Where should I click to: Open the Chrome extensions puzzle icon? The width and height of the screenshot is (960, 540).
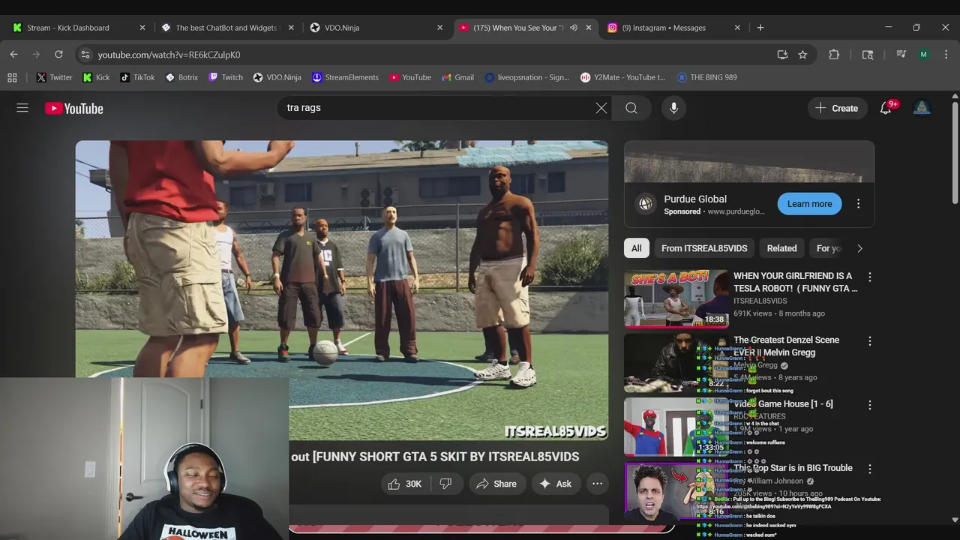click(x=834, y=54)
